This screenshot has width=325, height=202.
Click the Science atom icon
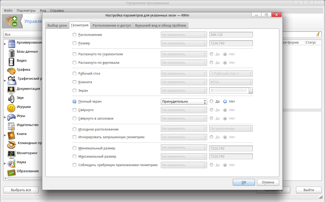[11, 163]
